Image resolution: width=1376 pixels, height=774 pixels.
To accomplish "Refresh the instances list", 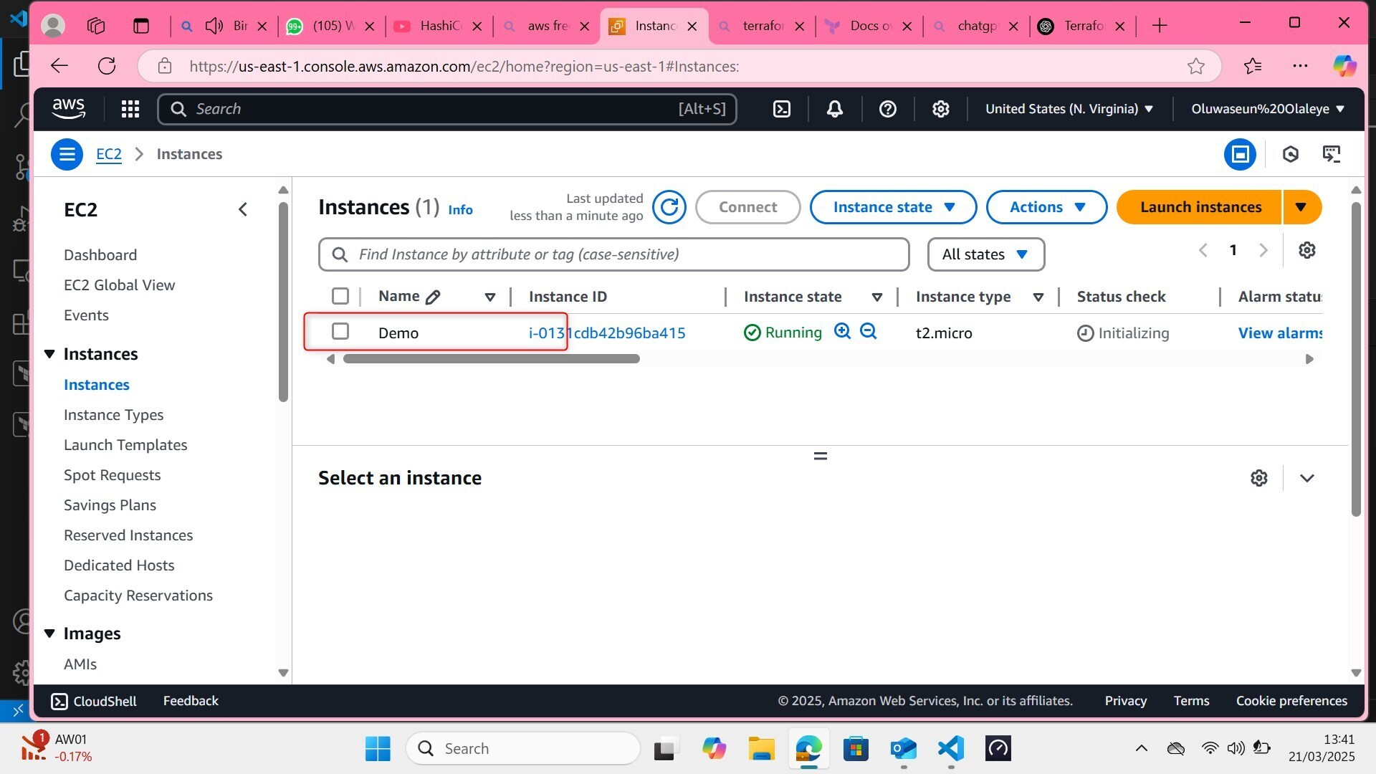I will tap(669, 207).
